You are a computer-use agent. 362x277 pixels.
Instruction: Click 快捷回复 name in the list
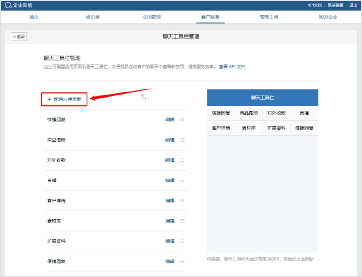[x=56, y=120]
